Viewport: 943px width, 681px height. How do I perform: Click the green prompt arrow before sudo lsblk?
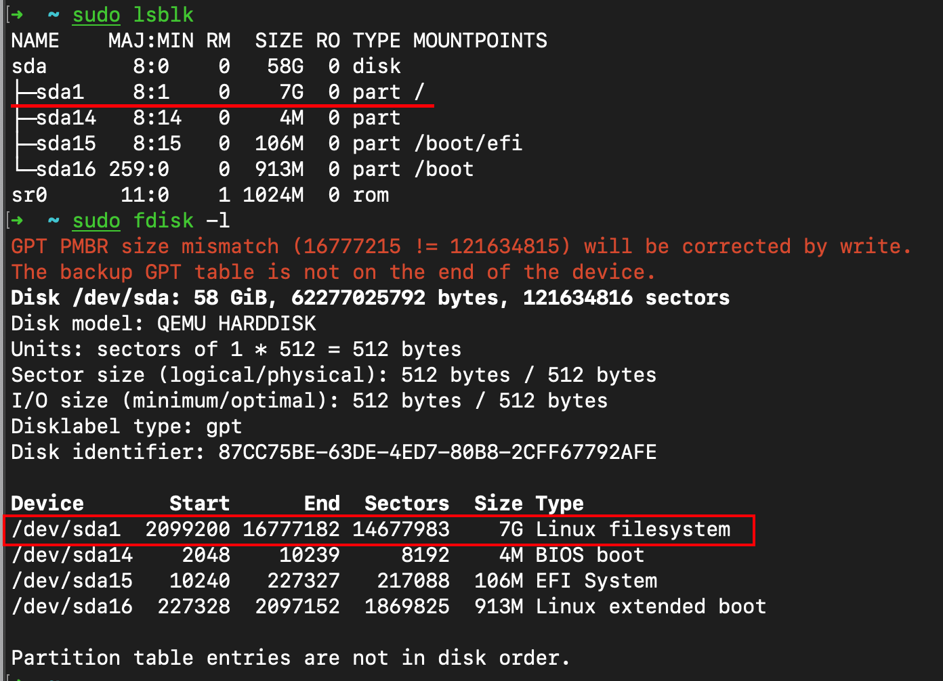coord(18,15)
